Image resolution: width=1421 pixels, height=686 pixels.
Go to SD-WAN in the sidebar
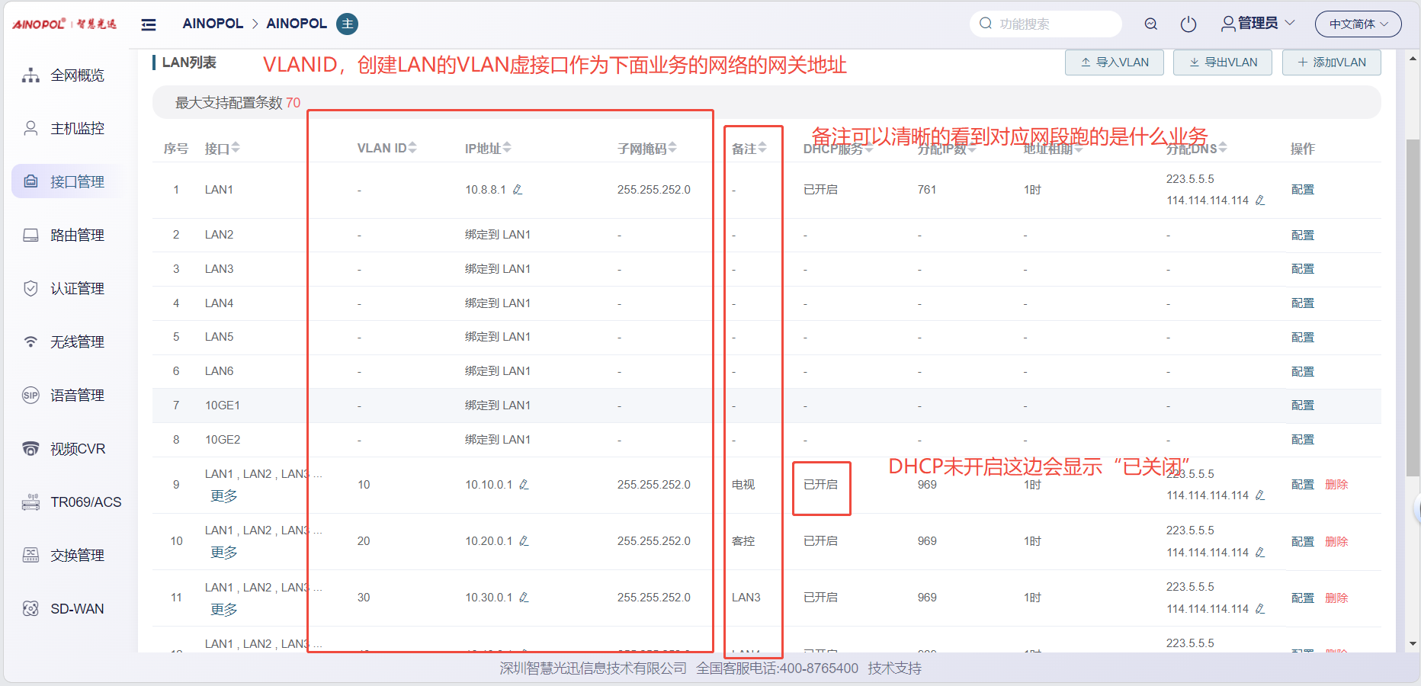coord(76,609)
